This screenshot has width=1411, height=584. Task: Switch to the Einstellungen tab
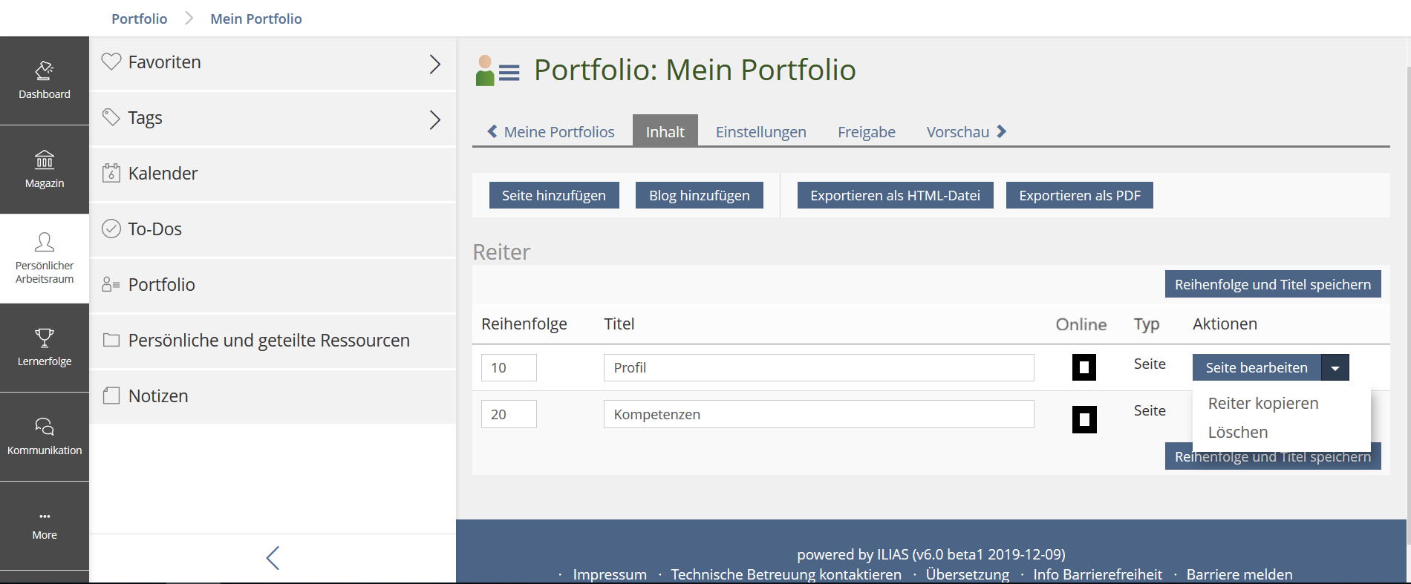760,132
